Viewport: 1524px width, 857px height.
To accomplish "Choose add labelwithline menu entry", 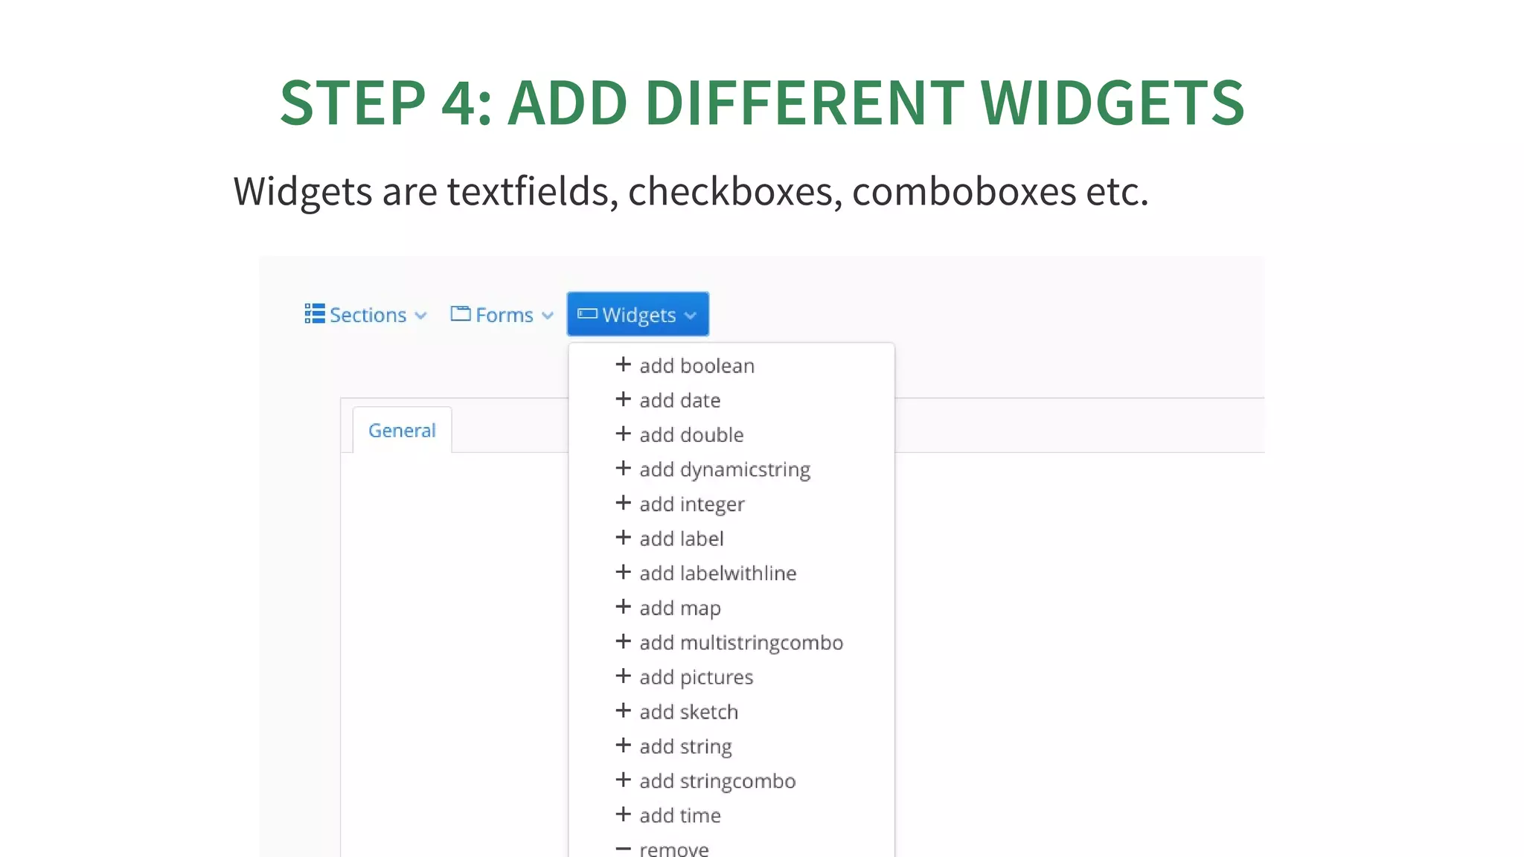I will tap(731, 573).
